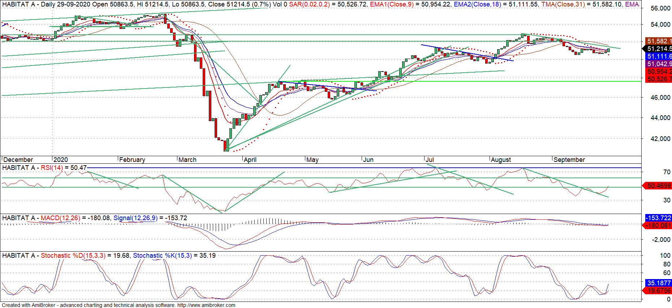Click the 51,582.1 brown price tag

pos(659,41)
